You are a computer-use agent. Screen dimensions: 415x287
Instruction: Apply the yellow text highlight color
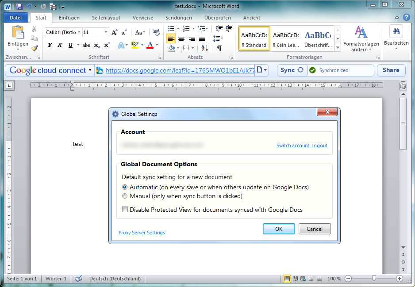pos(134,45)
